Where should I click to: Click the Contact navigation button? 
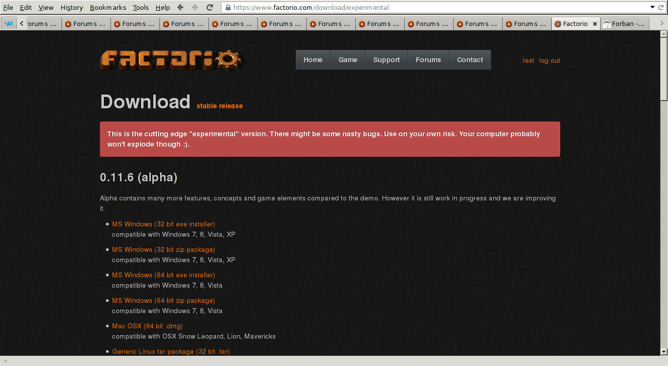(470, 60)
